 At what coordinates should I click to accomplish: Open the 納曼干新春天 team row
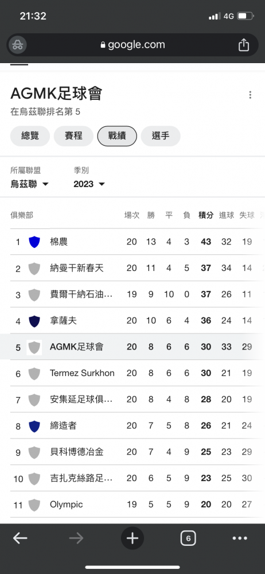[x=132, y=268]
